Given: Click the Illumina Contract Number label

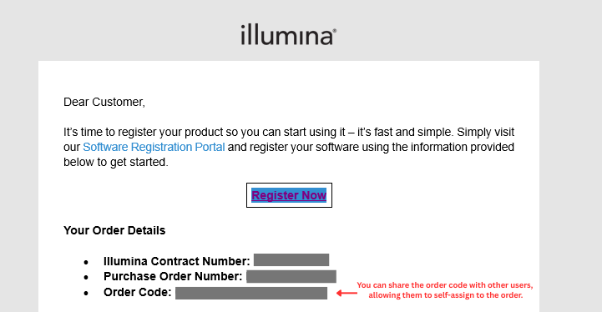Looking at the screenshot, I should click(177, 261).
